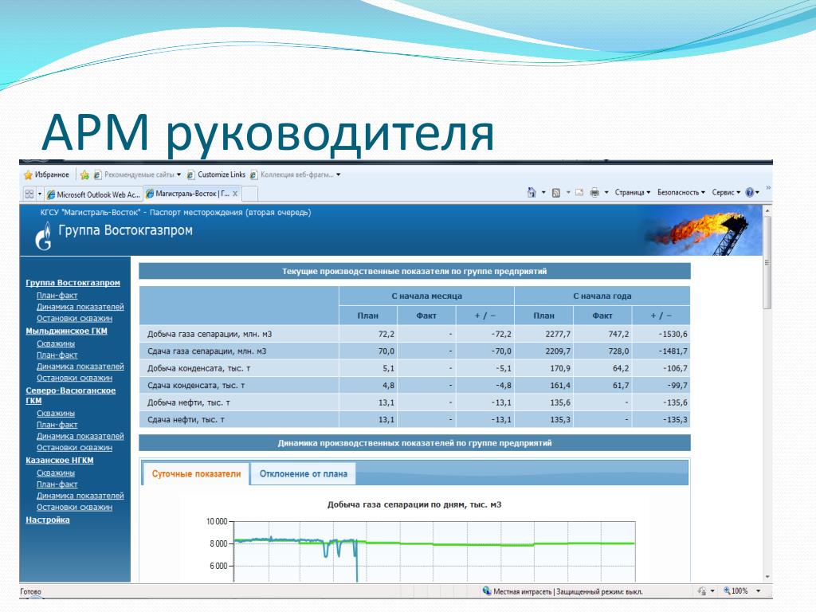The height and width of the screenshot is (612, 816).
Task: Click the chart title 'Добыча газа сепарации по дням'
Action: [414, 504]
